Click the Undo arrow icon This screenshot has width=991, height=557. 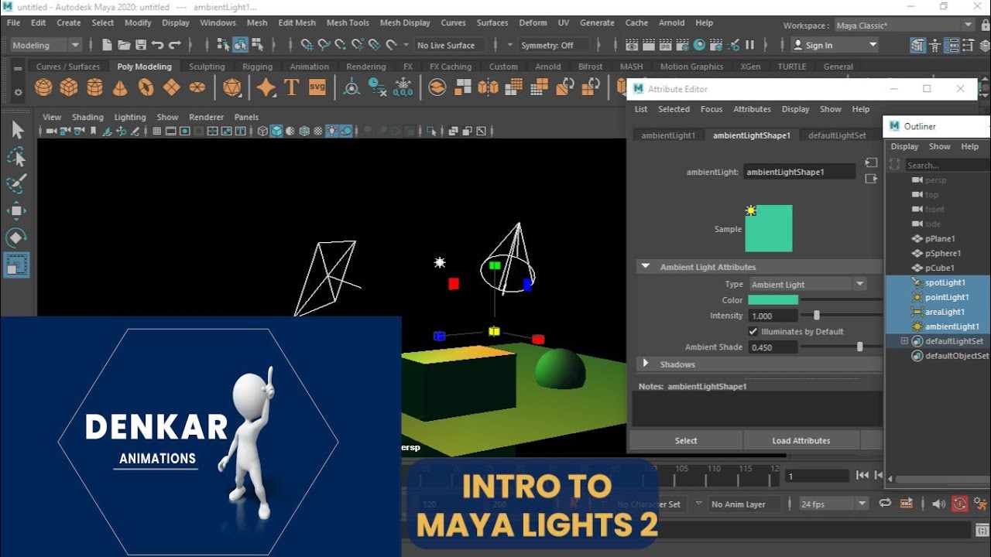(158, 45)
